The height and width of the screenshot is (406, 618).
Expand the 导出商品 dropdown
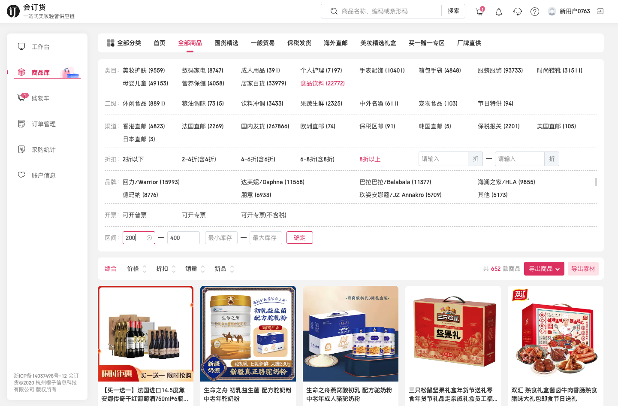point(544,269)
